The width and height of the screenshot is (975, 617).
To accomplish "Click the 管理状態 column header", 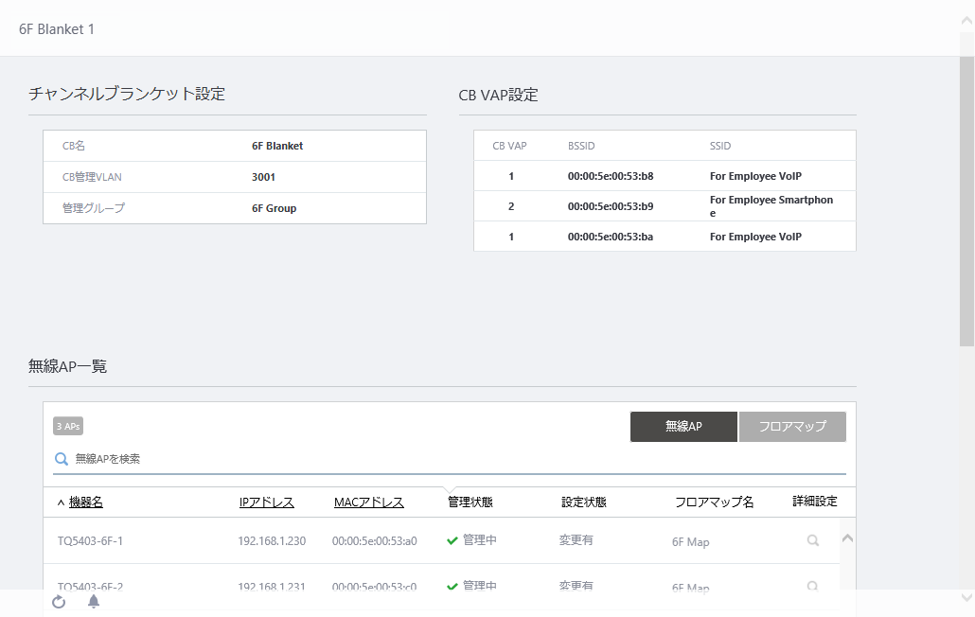I will pos(470,502).
